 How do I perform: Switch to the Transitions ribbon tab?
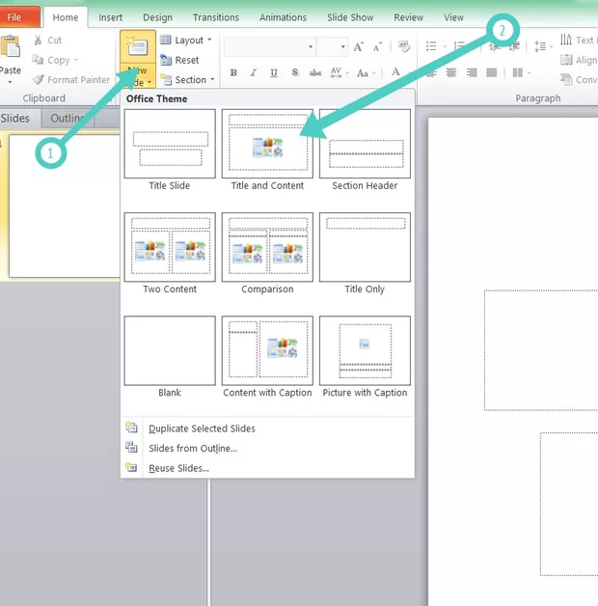point(215,17)
